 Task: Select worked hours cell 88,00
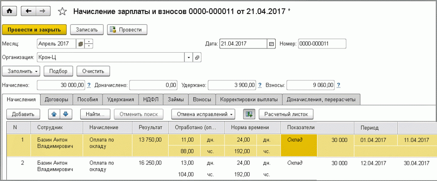tap(184, 151)
